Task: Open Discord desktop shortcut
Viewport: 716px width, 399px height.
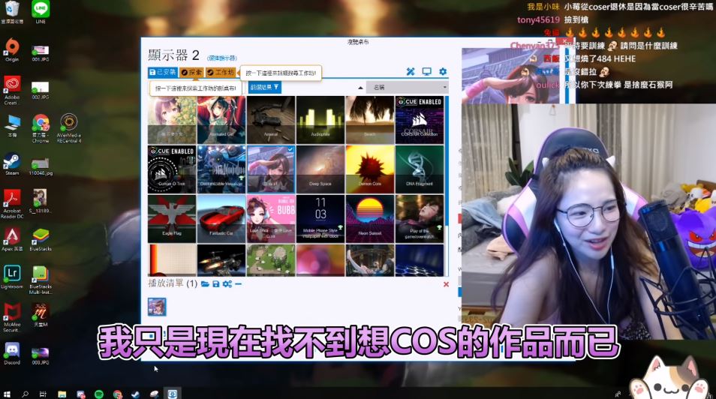Action: click(11, 350)
